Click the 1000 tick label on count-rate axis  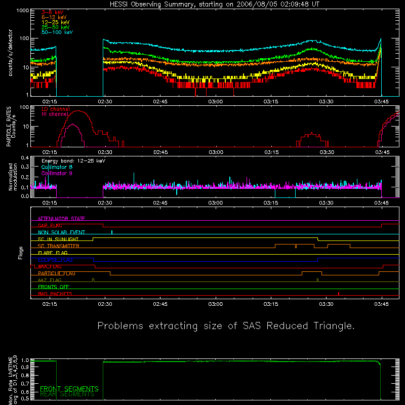click(23, 11)
